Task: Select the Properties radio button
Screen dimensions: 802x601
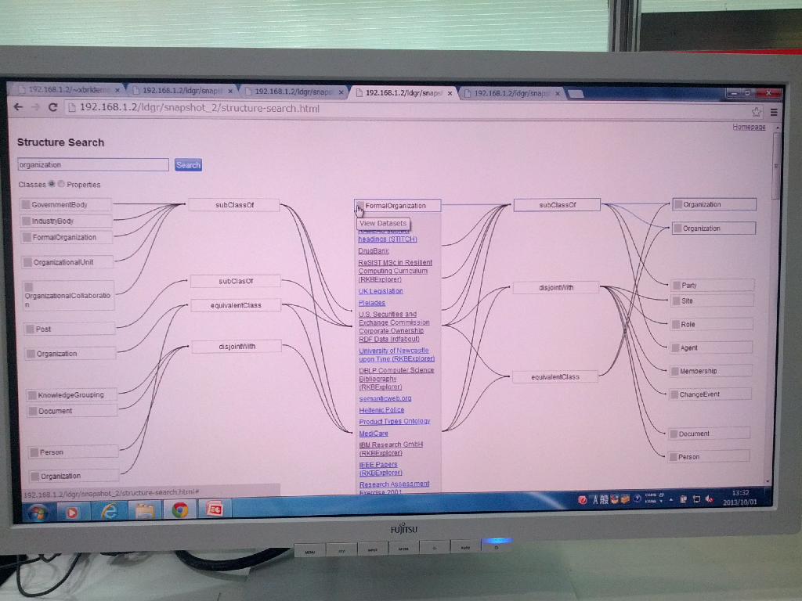Action: 62,185
